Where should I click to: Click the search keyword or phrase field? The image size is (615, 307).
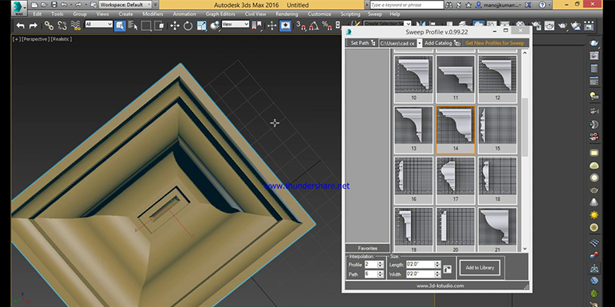pyautogui.click(x=407, y=5)
